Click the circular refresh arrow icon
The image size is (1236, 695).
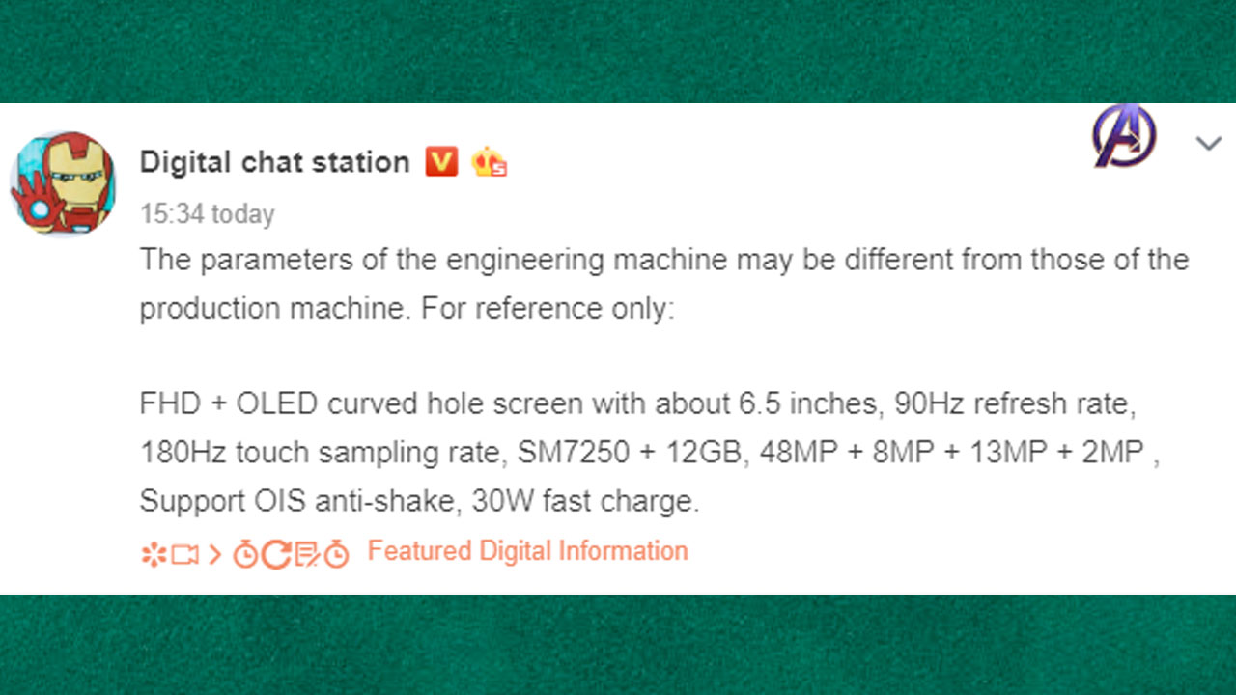coord(275,554)
